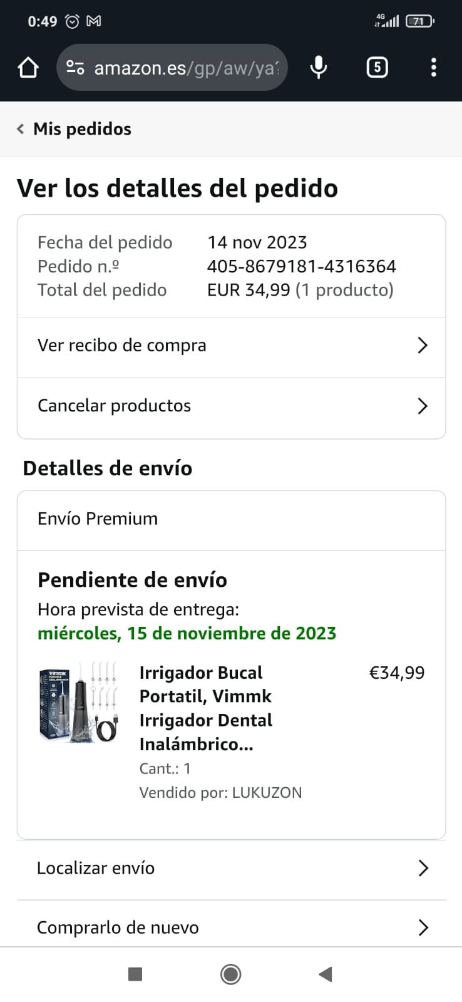This screenshot has width=462, height=1002.
Task: Tap the Android home circle button
Action: 231,974
